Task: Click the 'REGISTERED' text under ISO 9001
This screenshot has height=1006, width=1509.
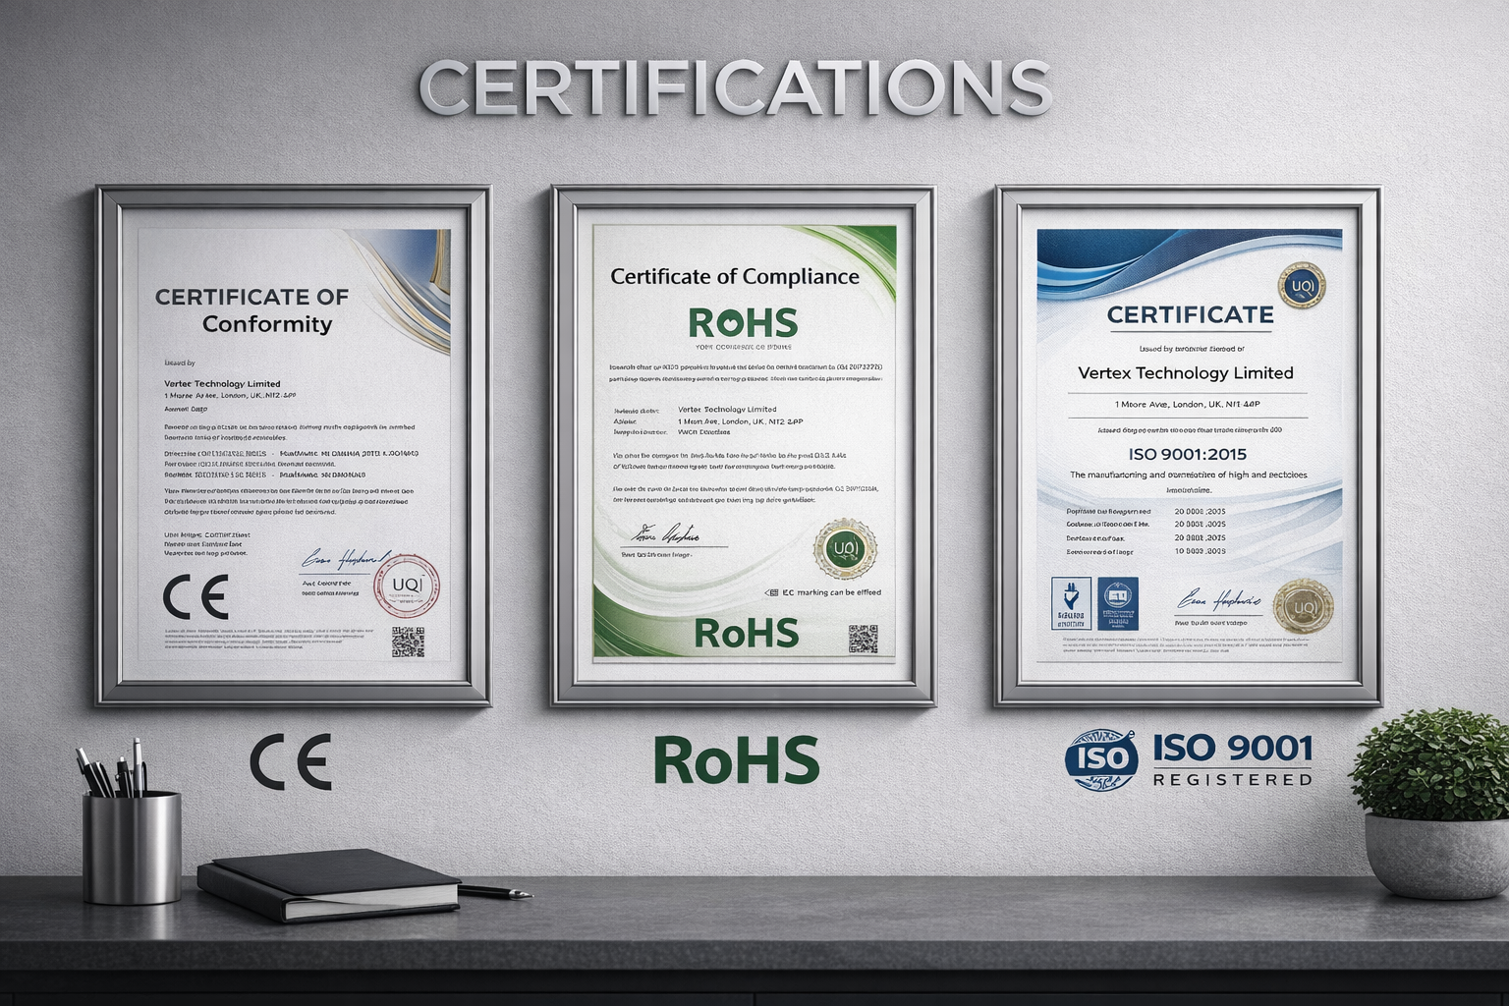Action: [x=1233, y=780]
